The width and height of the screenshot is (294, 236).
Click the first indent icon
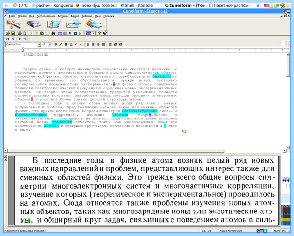[115, 44]
